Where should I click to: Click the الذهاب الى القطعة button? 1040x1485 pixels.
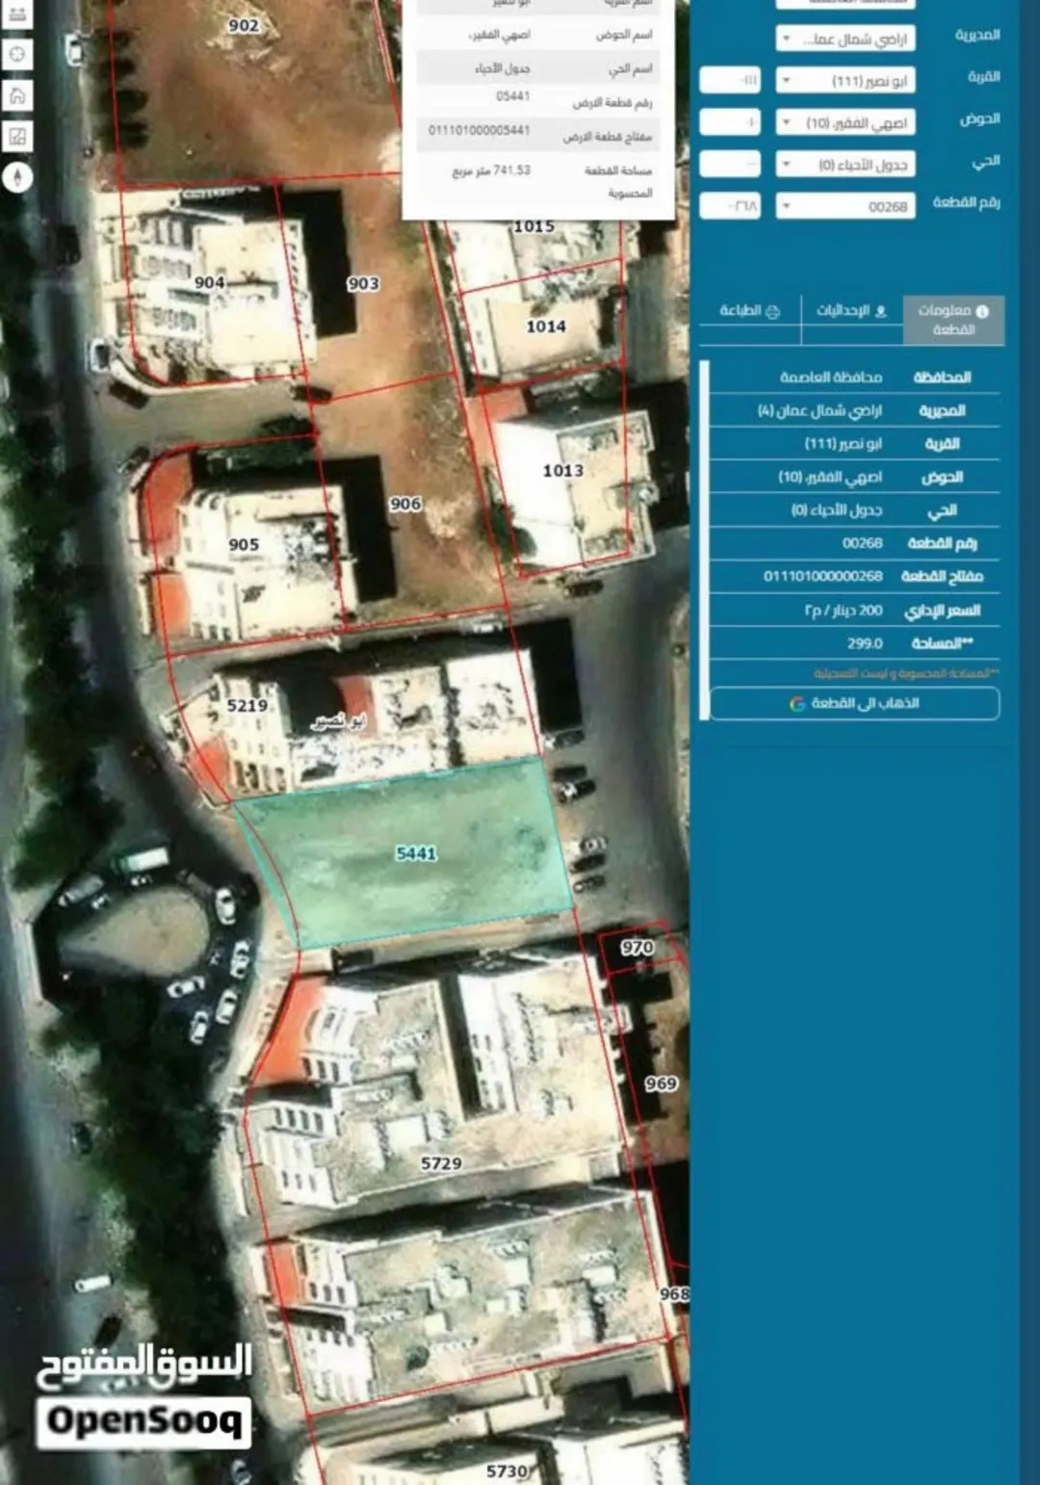click(x=855, y=704)
